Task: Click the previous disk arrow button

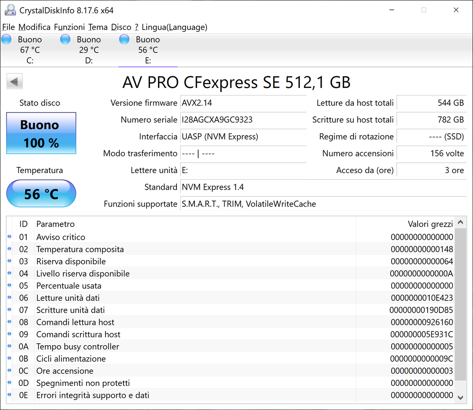Action: [x=15, y=81]
